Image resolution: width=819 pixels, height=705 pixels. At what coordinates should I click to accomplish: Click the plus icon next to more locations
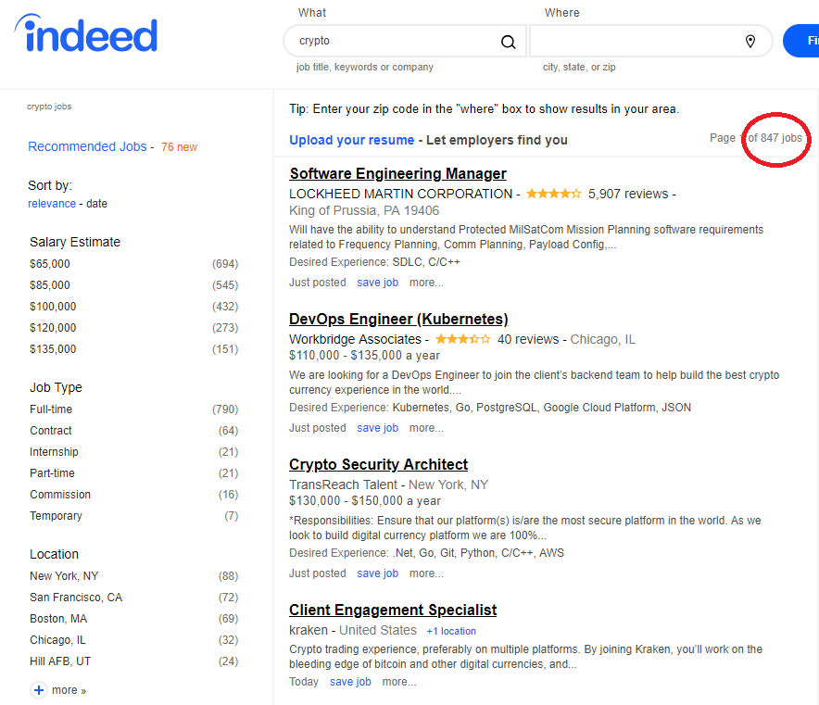(x=39, y=690)
